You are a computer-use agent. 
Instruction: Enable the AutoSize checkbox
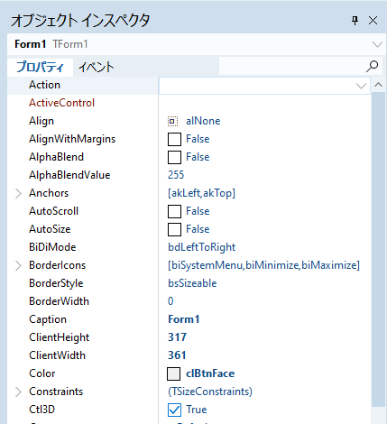click(174, 229)
